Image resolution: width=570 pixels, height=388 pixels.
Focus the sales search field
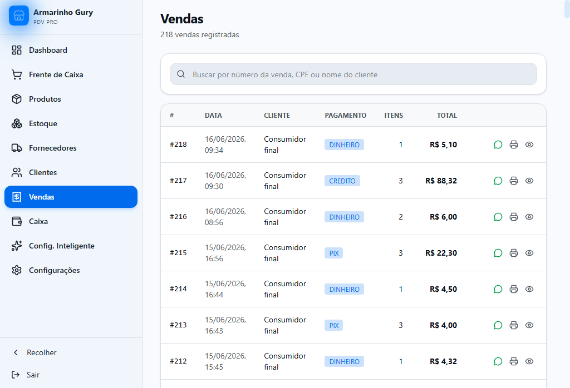[x=353, y=74]
